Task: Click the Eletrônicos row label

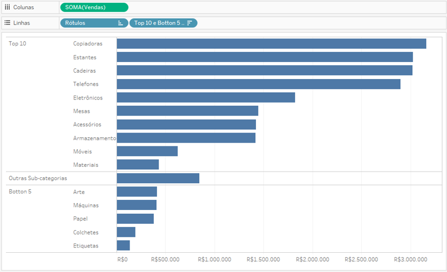Action: [88, 98]
